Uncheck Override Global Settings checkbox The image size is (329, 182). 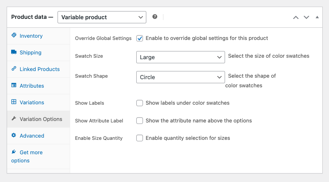point(140,38)
